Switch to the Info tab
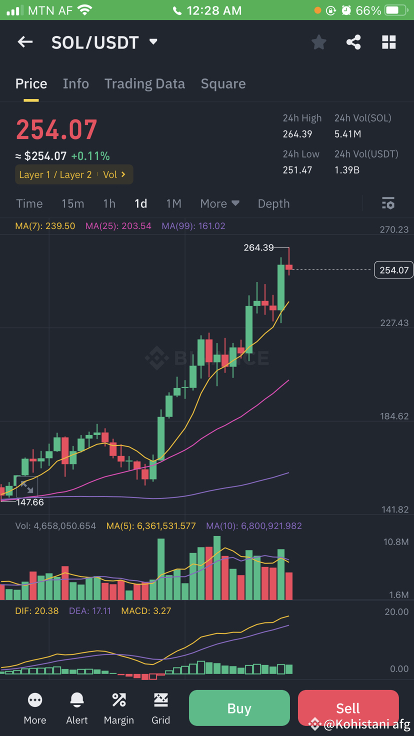414x736 pixels. pos(76,84)
